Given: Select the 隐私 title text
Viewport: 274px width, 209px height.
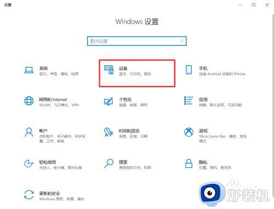Looking at the screenshot, I should coord(203,162).
